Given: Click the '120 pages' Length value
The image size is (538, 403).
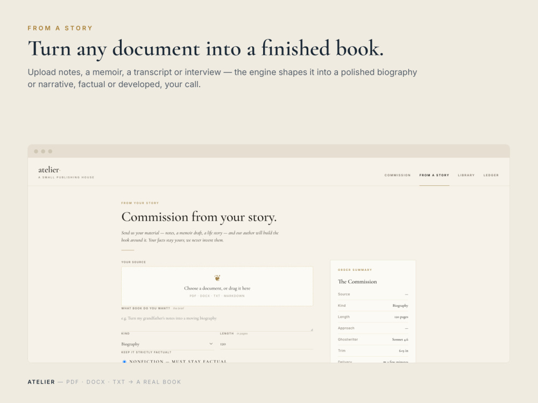Looking at the screenshot, I should pos(401,317).
